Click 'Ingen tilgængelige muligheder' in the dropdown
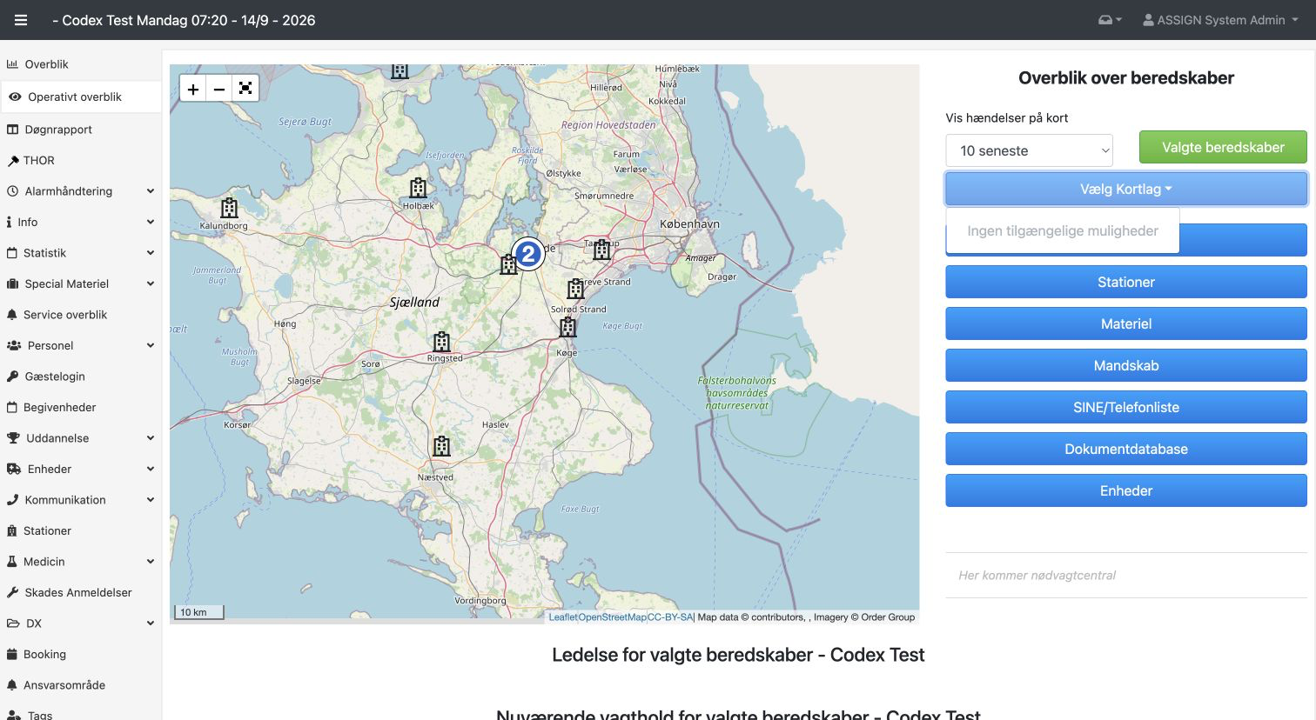 pyautogui.click(x=1063, y=230)
